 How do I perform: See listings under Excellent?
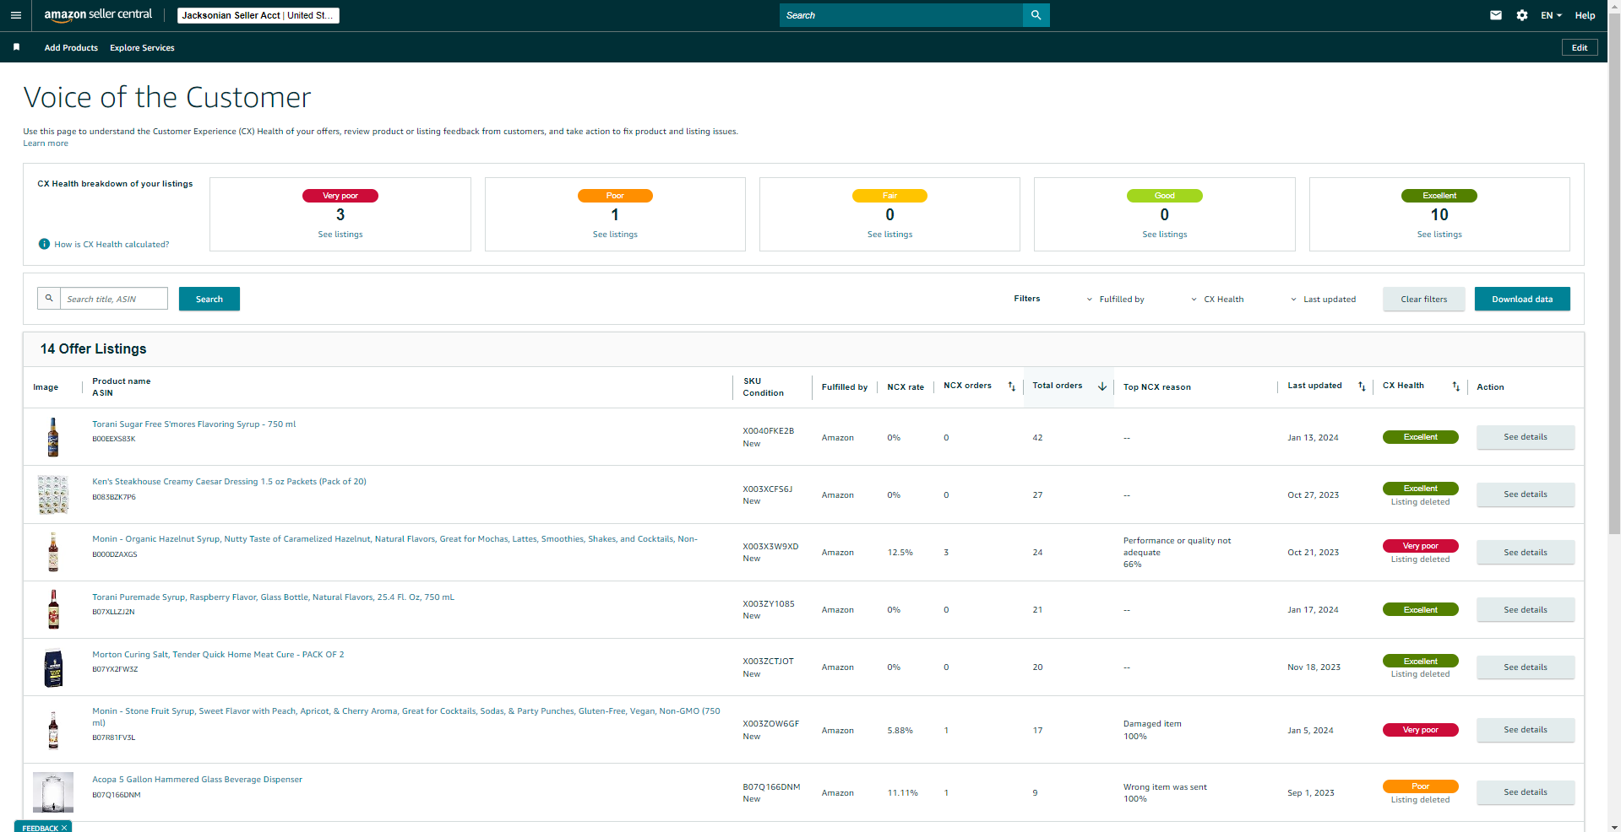(1439, 235)
